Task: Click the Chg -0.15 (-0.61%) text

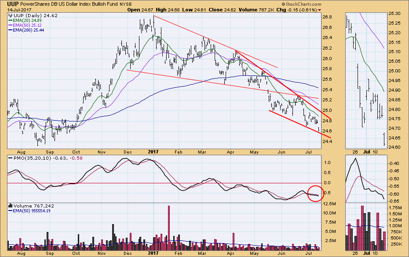Action: pos(297,10)
